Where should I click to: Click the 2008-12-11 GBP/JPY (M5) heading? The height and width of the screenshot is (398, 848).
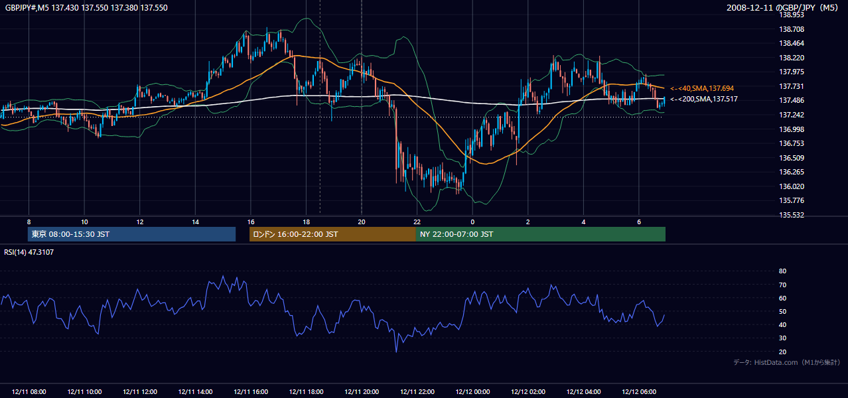[x=784, y=8]
